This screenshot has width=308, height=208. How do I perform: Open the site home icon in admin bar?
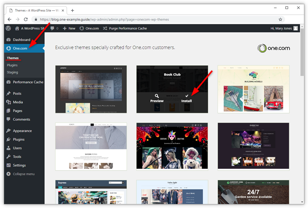click(17, 28)
